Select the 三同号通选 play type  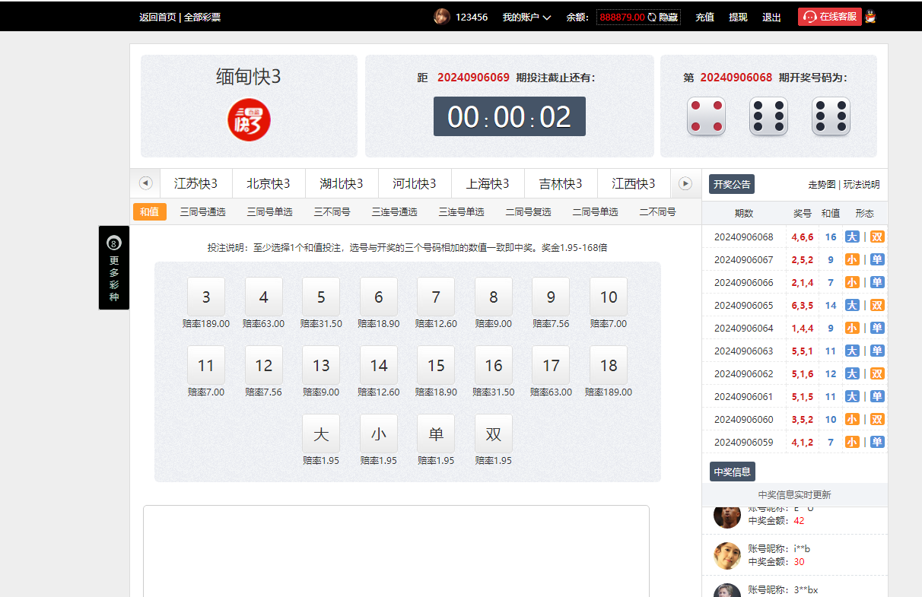(x=202, y=212)
